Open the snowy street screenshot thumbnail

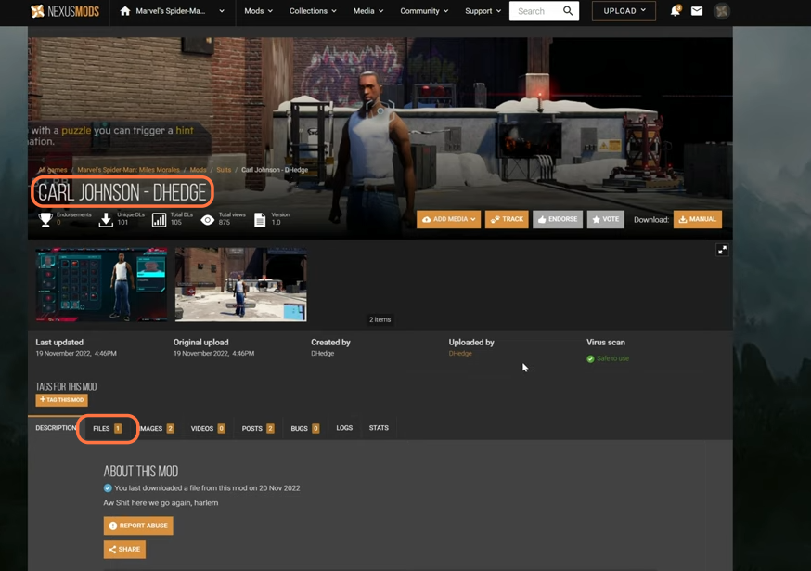240,285
